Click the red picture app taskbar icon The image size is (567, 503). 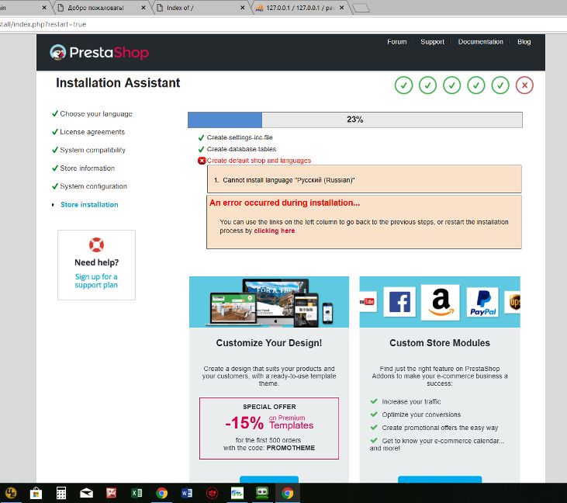coord(112,493)
